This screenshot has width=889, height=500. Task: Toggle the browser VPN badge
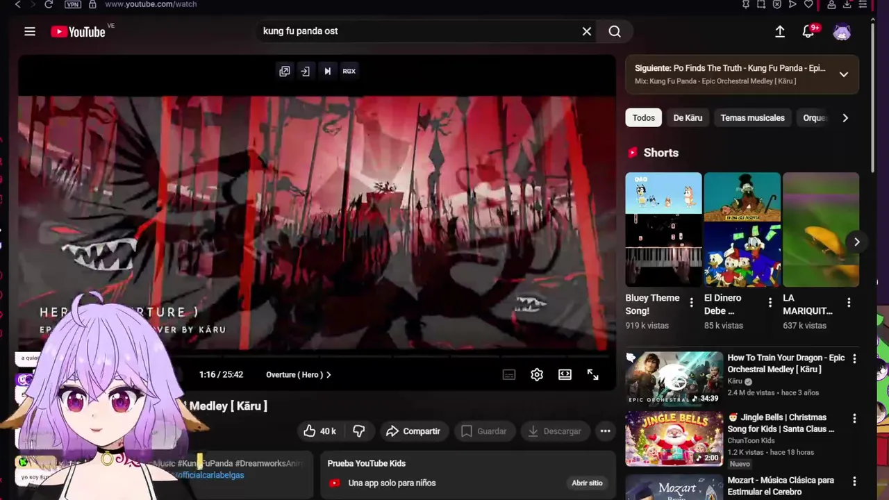[72, 4]
